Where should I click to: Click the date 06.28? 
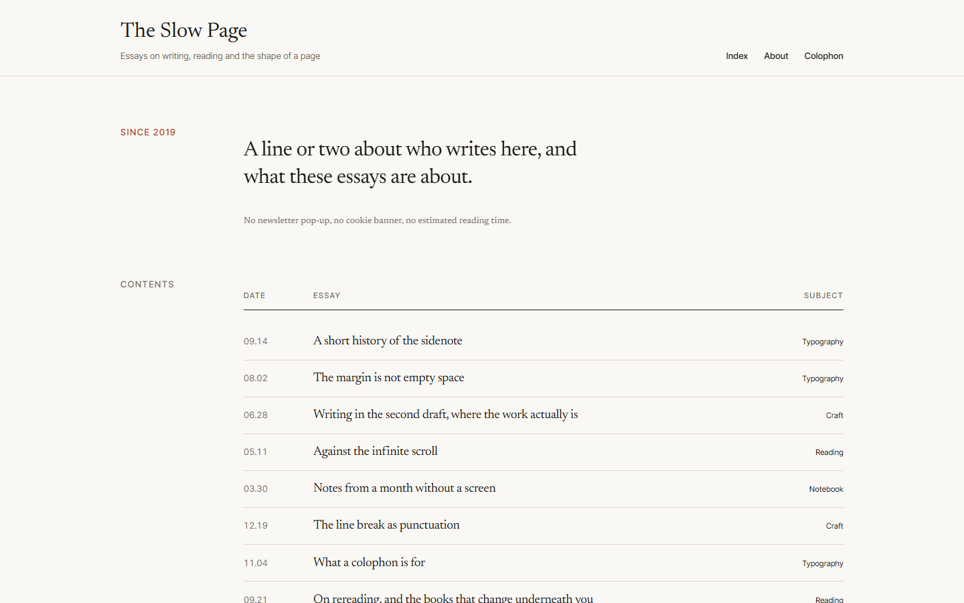[256, 415]
